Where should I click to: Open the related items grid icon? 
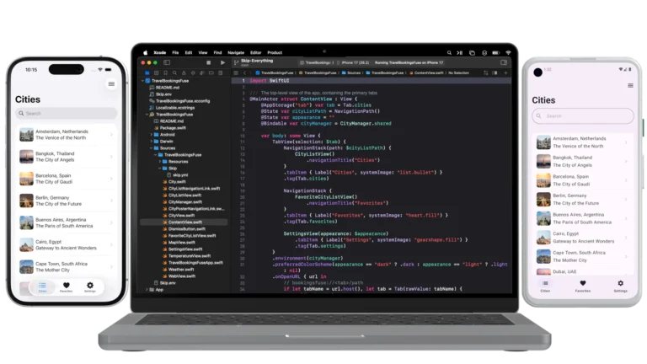click(x=236, y=73)
